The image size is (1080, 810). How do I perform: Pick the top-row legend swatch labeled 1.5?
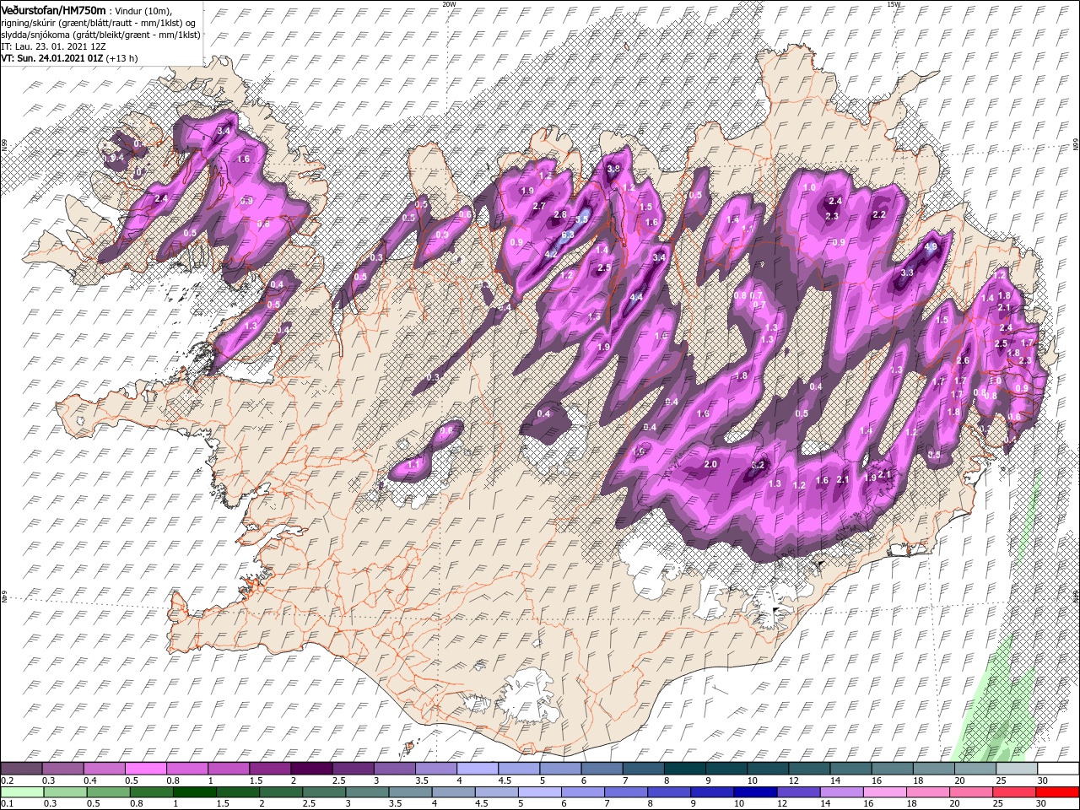pos(270,769)
